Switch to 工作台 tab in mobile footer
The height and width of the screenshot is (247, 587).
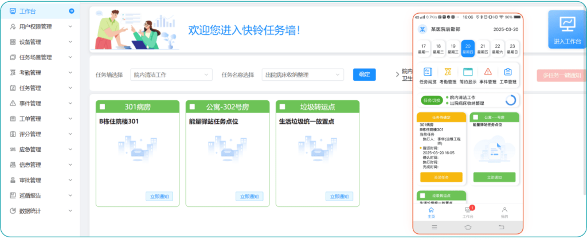[x=468, y=212]
